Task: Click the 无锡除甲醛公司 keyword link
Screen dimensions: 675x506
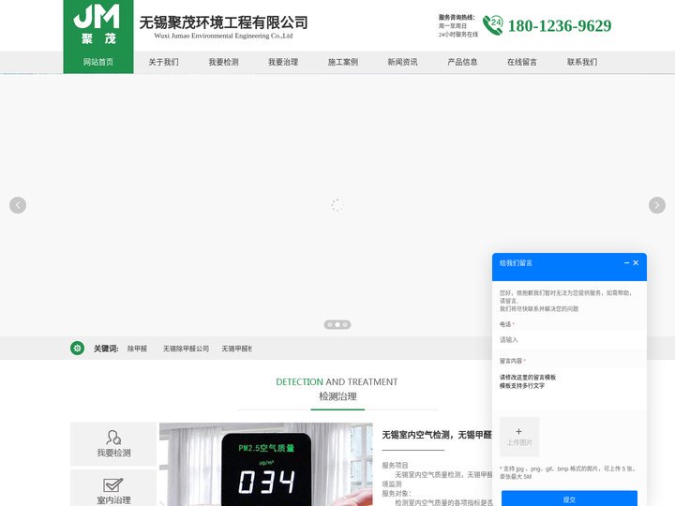Action: coord(186,349)
